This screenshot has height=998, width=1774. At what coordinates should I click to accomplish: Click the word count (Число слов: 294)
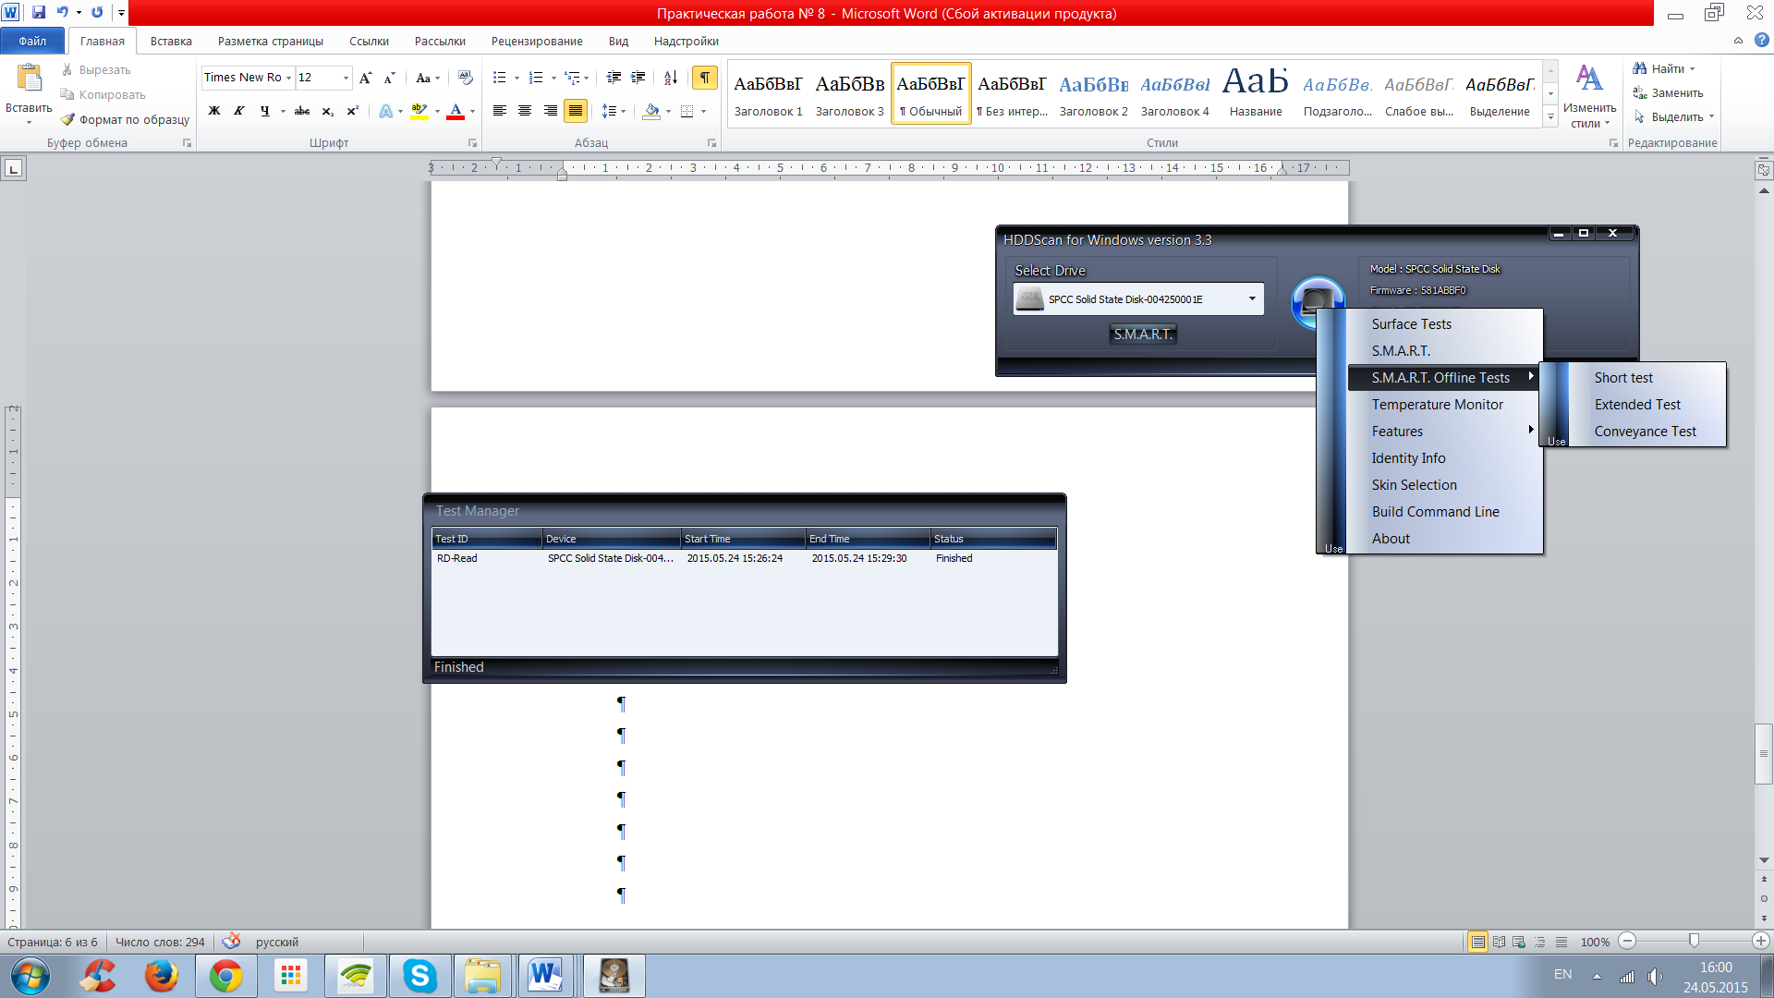(x=160, y=942)
